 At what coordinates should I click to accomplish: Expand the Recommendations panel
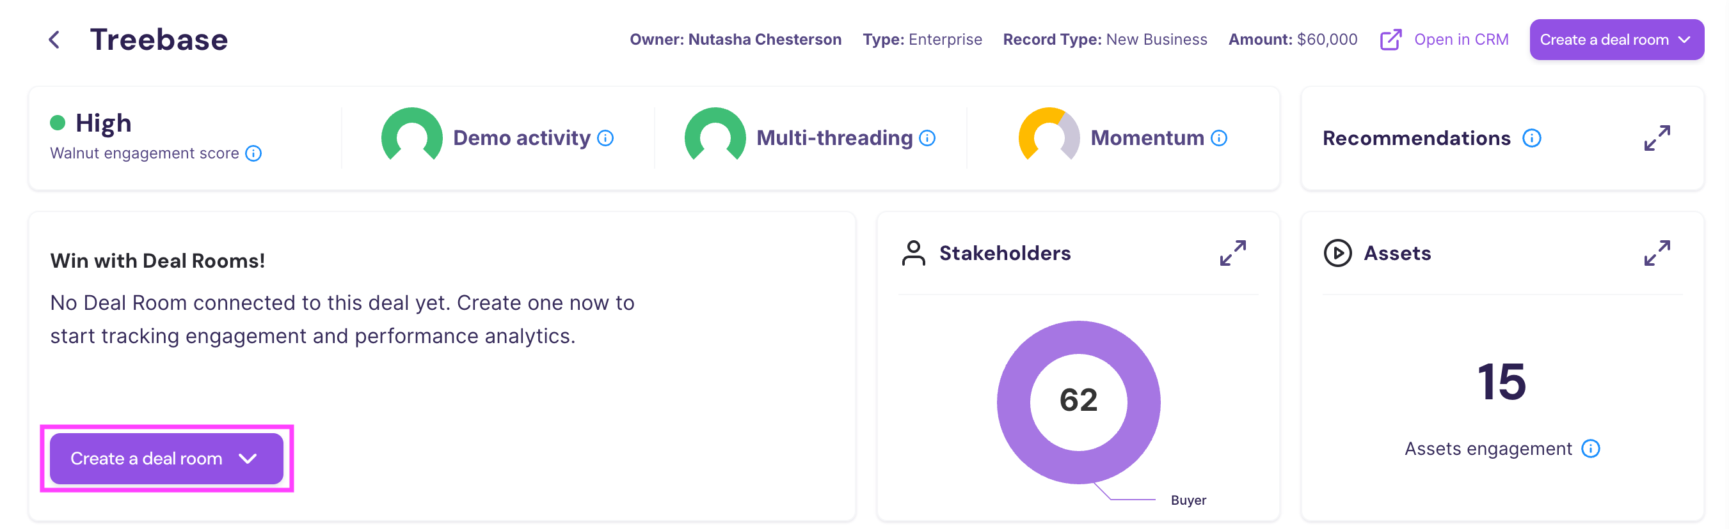(x=1657, y=138)
